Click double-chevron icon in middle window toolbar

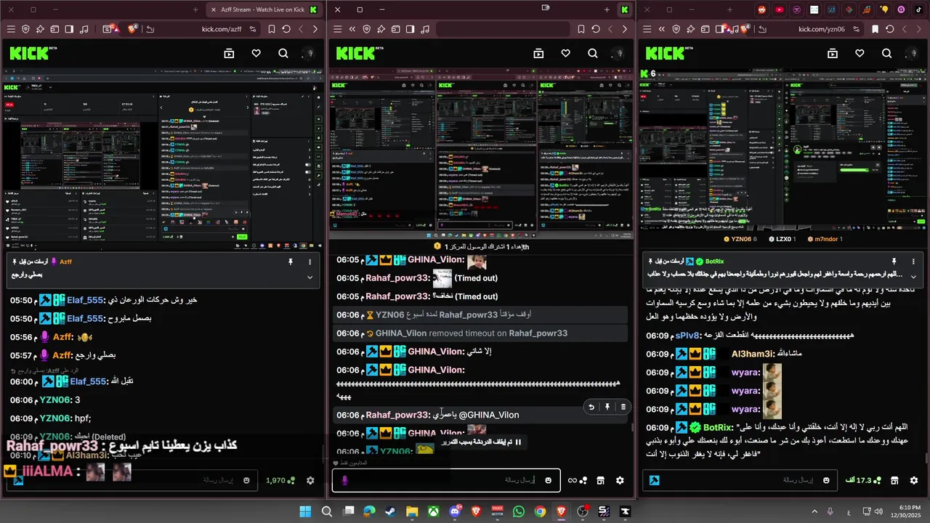352,29
